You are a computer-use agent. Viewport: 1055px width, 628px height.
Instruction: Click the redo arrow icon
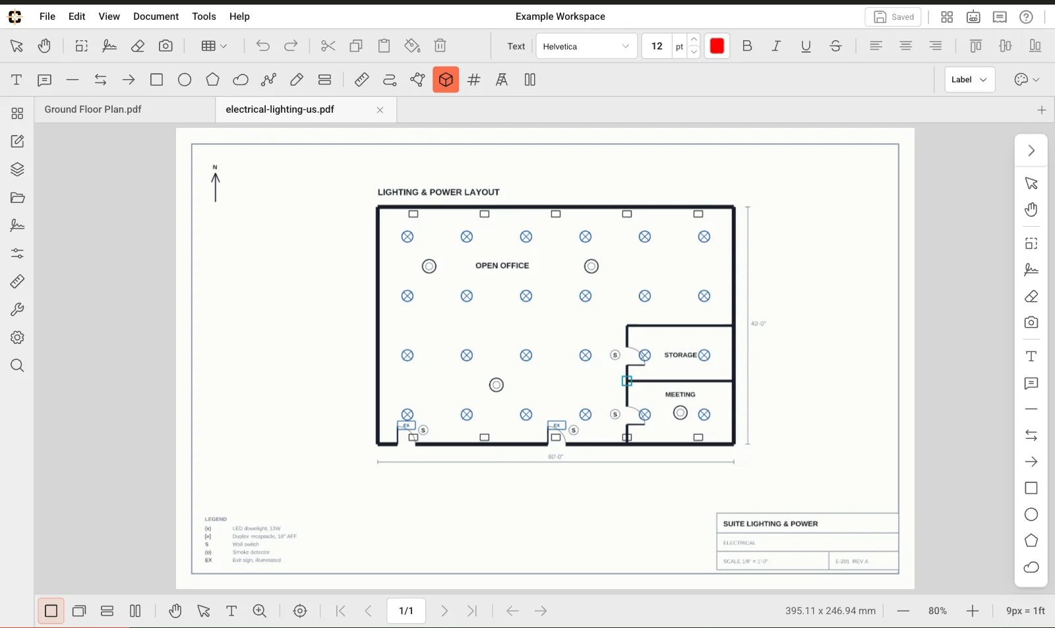(291, 46)
